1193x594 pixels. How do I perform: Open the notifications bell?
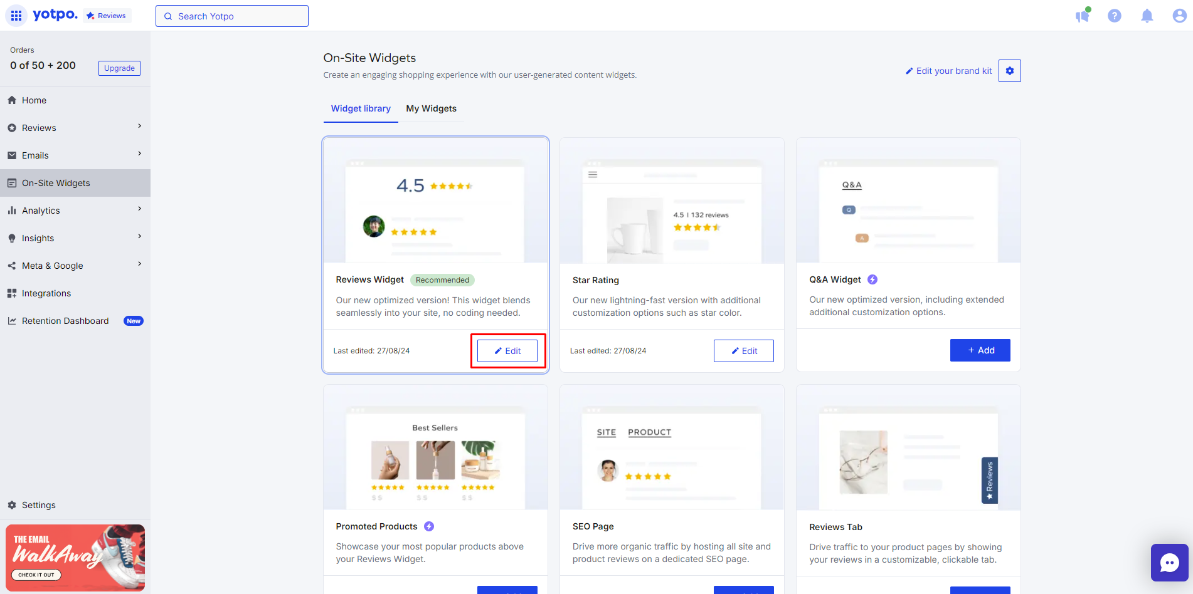[1147, 16]
